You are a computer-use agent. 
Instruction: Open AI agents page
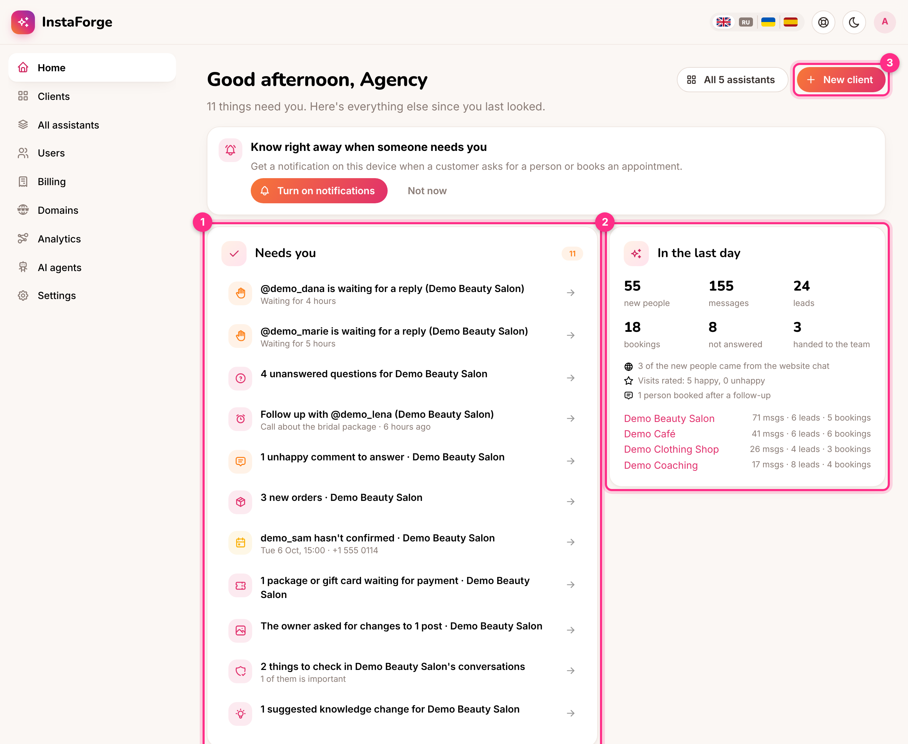[x=92, y=268]
